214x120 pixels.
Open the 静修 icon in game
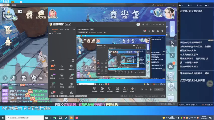click(x=8, y=41)
